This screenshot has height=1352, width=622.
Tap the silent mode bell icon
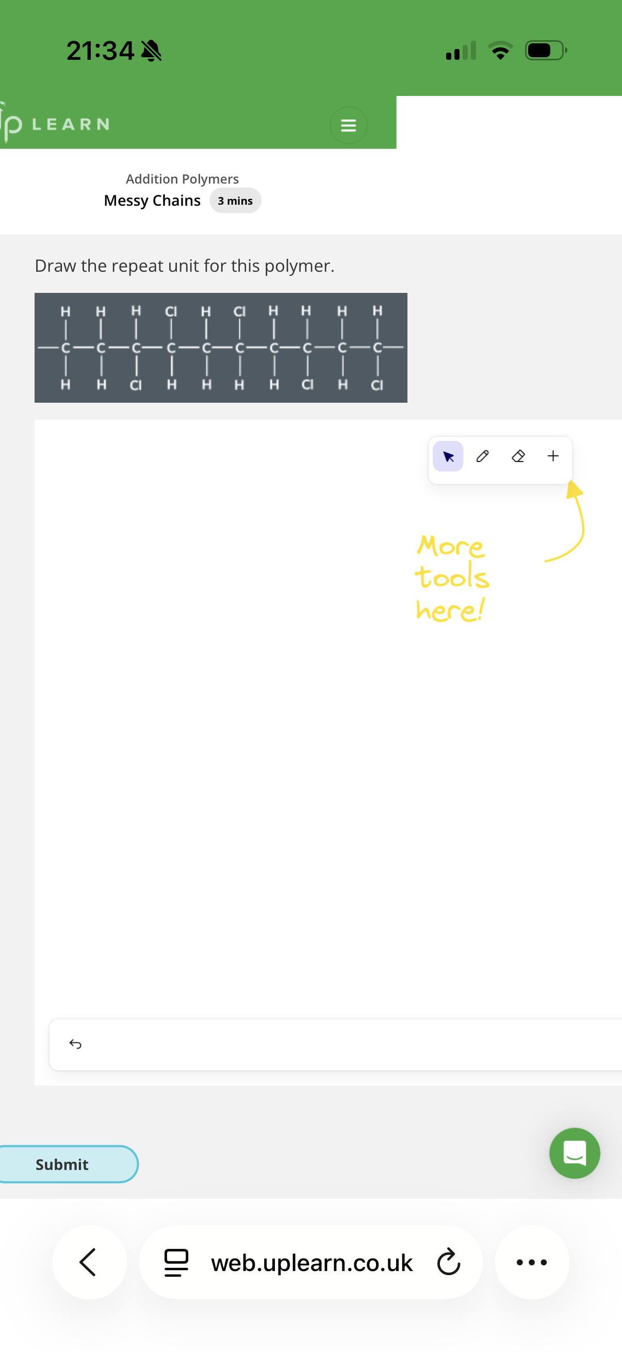151,51
